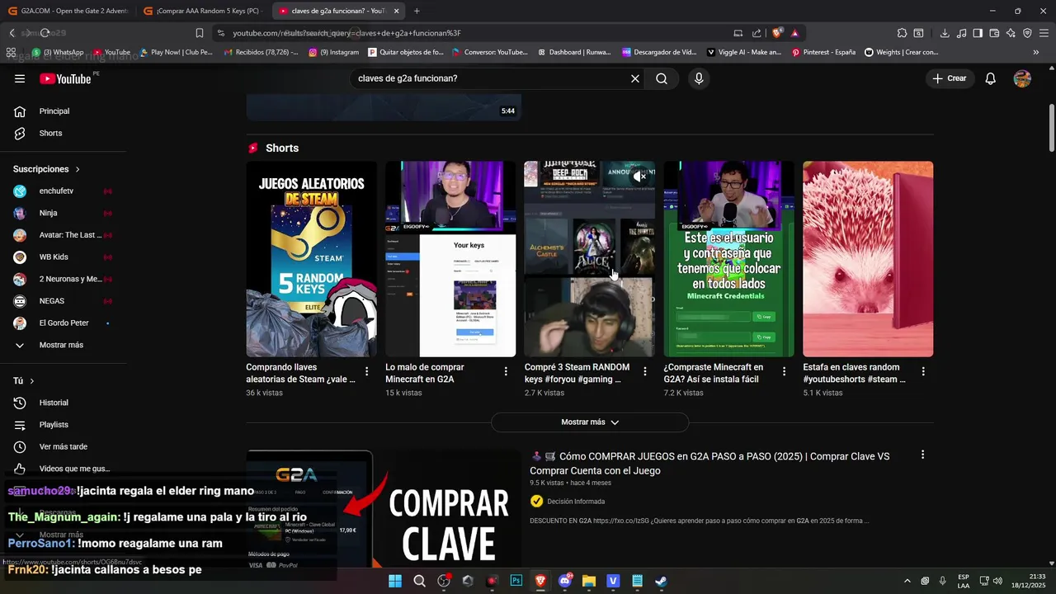Open the Instagram bookmark
The height and width of the screenshot is (594, 1056).
click(334, 52)
